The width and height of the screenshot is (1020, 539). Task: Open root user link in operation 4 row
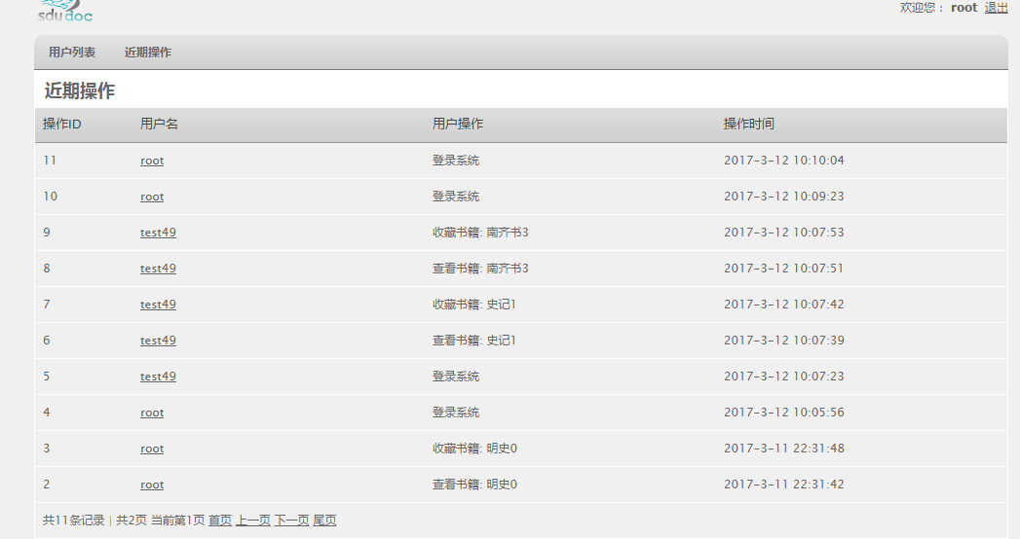[x=152, y=413]
